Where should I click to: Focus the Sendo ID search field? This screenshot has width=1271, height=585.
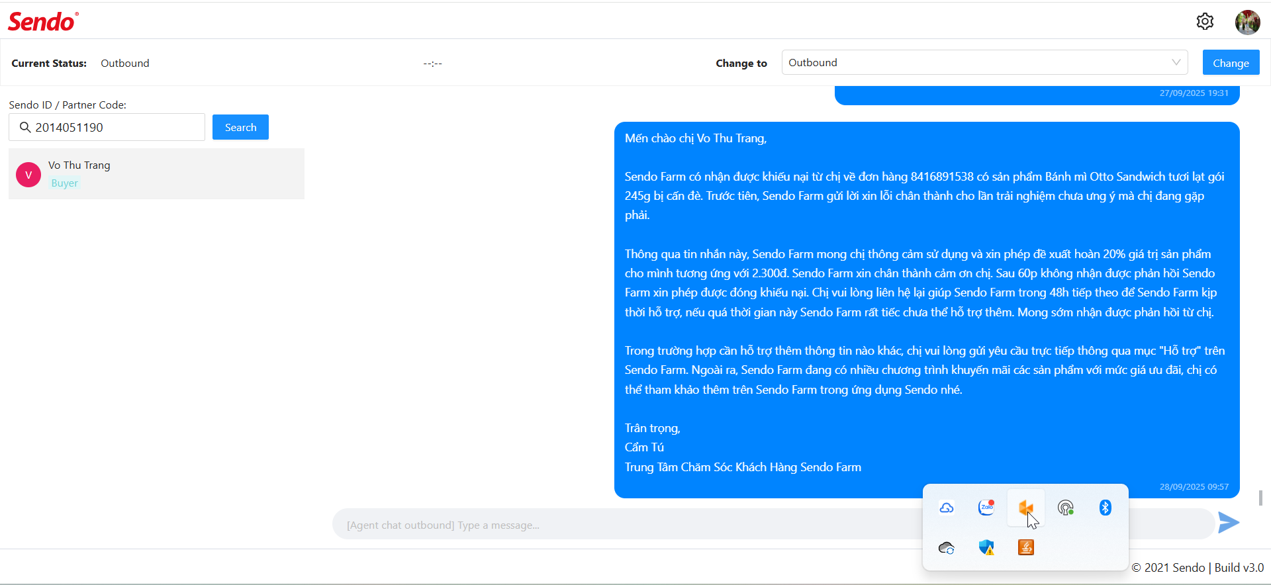(x=107, y=127)
